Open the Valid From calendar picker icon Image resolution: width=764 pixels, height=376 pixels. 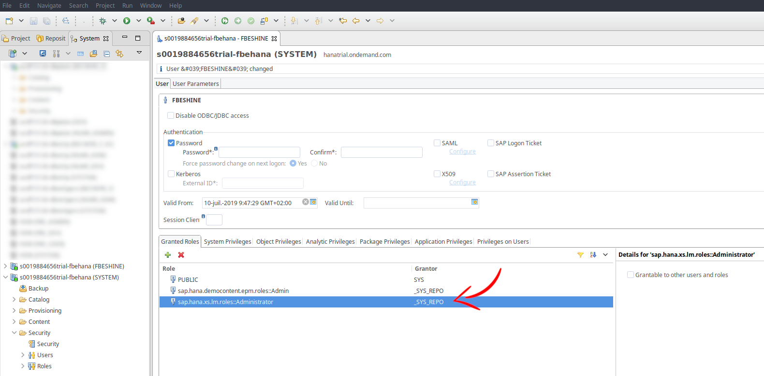pos(313,202)
